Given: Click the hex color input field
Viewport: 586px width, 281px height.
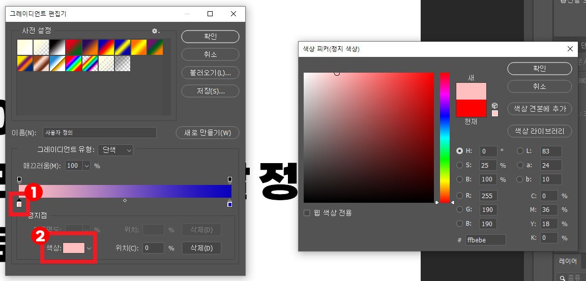Looking at the screenshot, I should (485, 240).
